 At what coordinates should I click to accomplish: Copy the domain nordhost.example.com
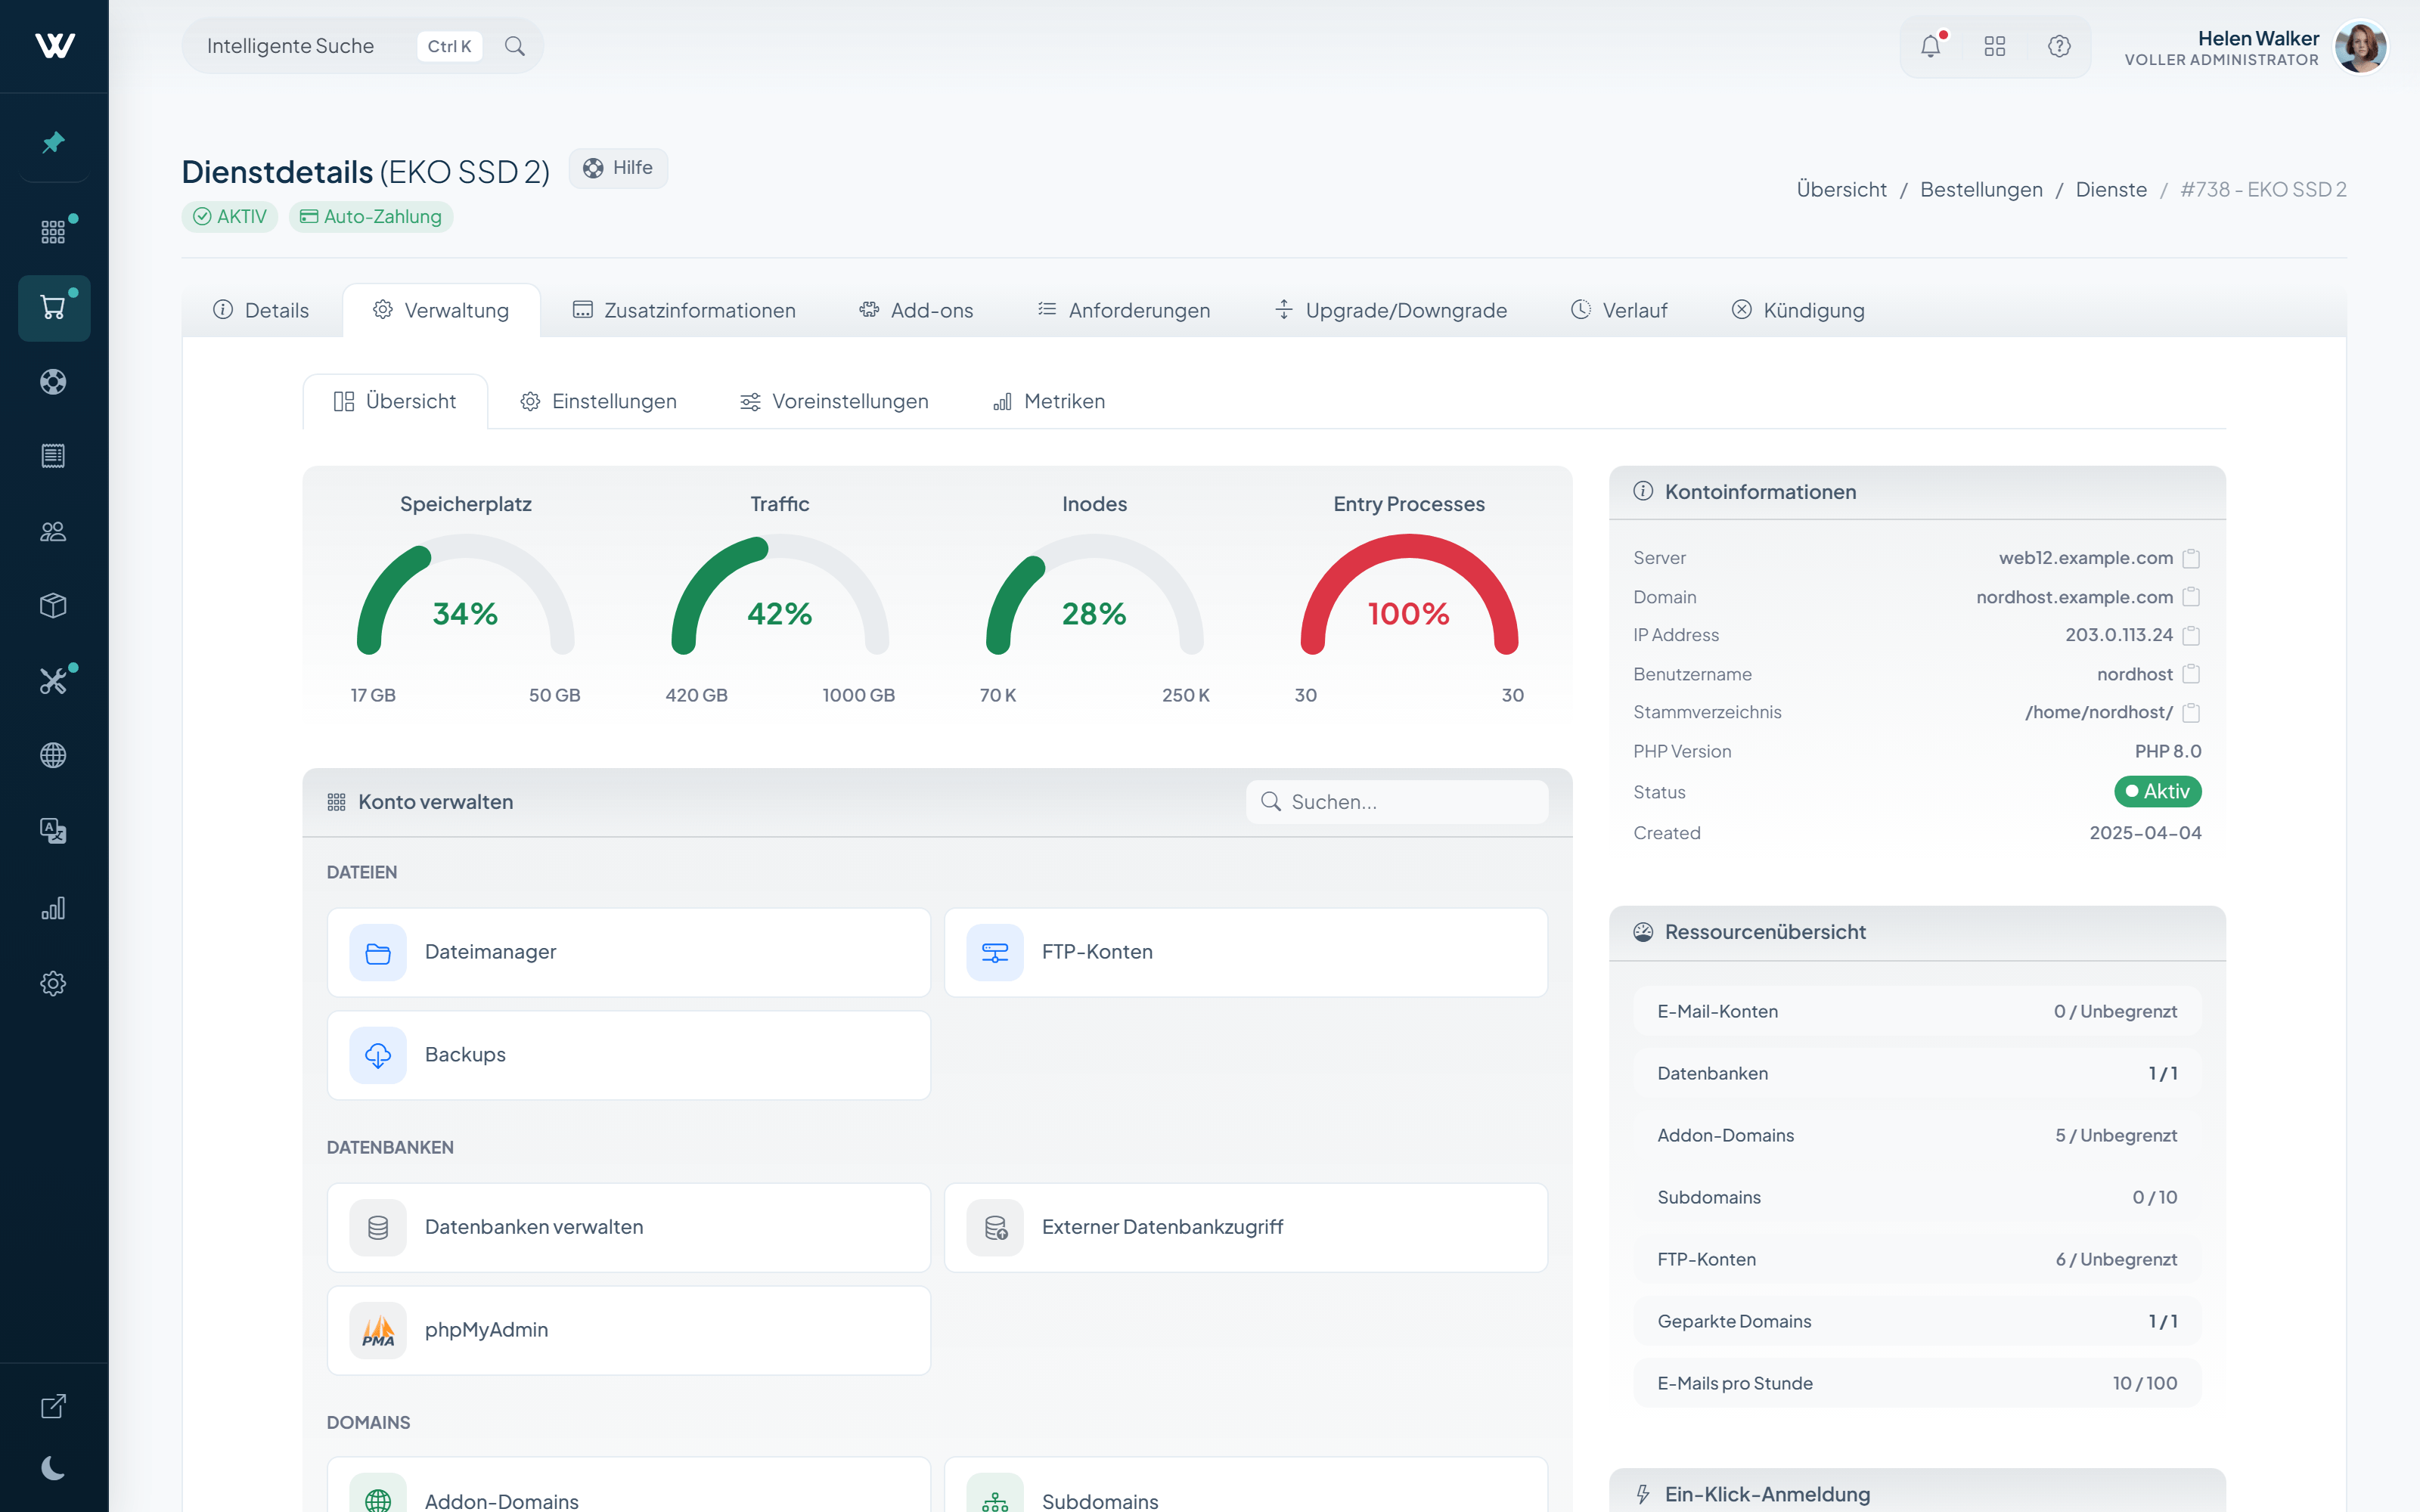pos(2191,597)
